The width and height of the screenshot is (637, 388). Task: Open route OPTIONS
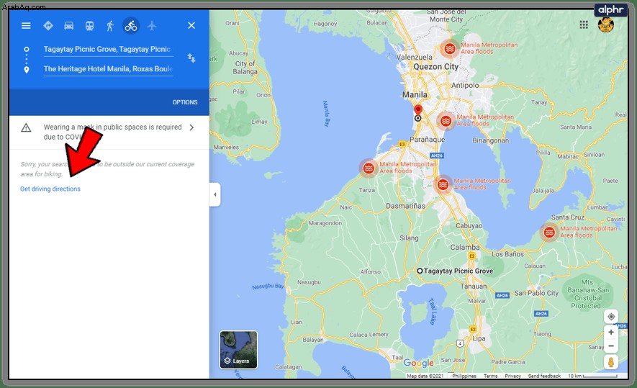185,102
